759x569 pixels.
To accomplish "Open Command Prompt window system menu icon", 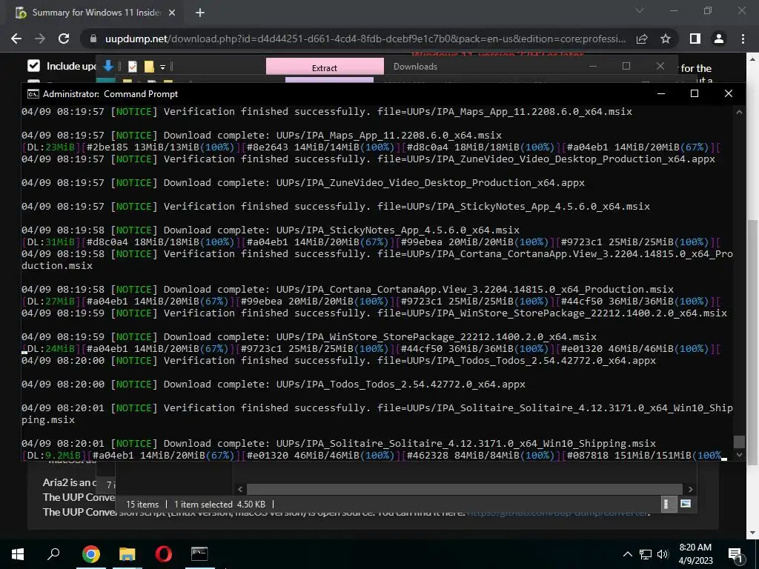I will click(33, 94).
